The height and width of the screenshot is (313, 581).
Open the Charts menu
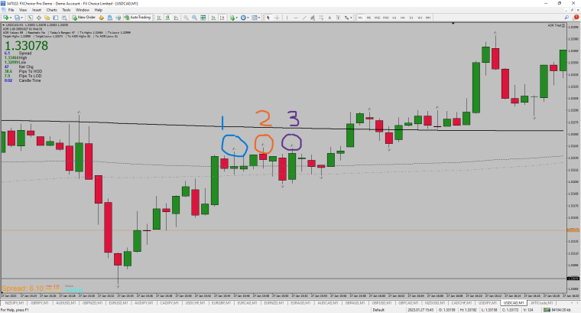pyautogui.click(x=51, y=10)
